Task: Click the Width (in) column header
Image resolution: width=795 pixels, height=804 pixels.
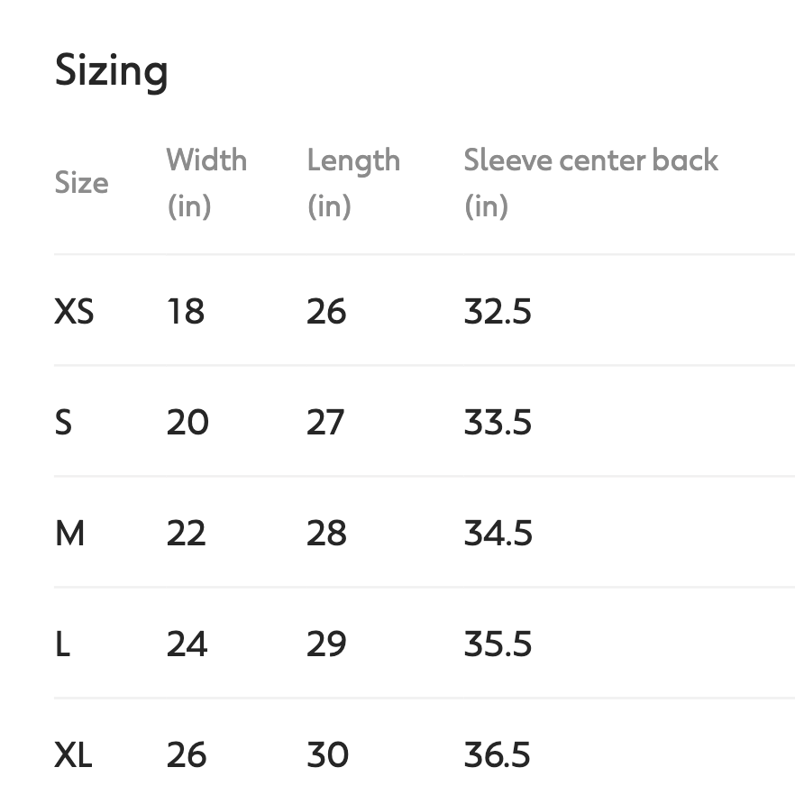Action: tap(206, 183)
